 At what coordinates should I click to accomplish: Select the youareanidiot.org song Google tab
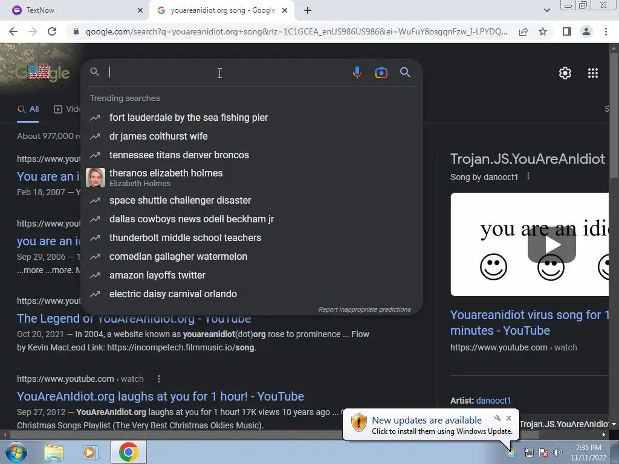(222, 10)
